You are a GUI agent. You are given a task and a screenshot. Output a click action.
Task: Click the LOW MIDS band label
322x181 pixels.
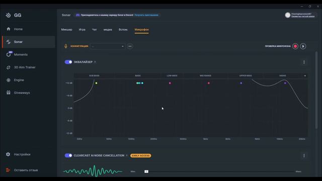[x=172, y=76]
